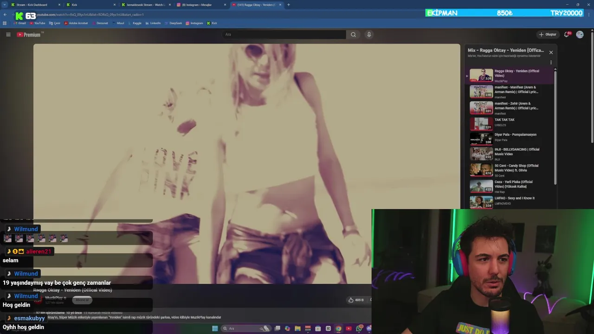Play 50 Cent - Candy Shop video
The width and height of the screenshot is (594, 334).
[x=510, y=170]
